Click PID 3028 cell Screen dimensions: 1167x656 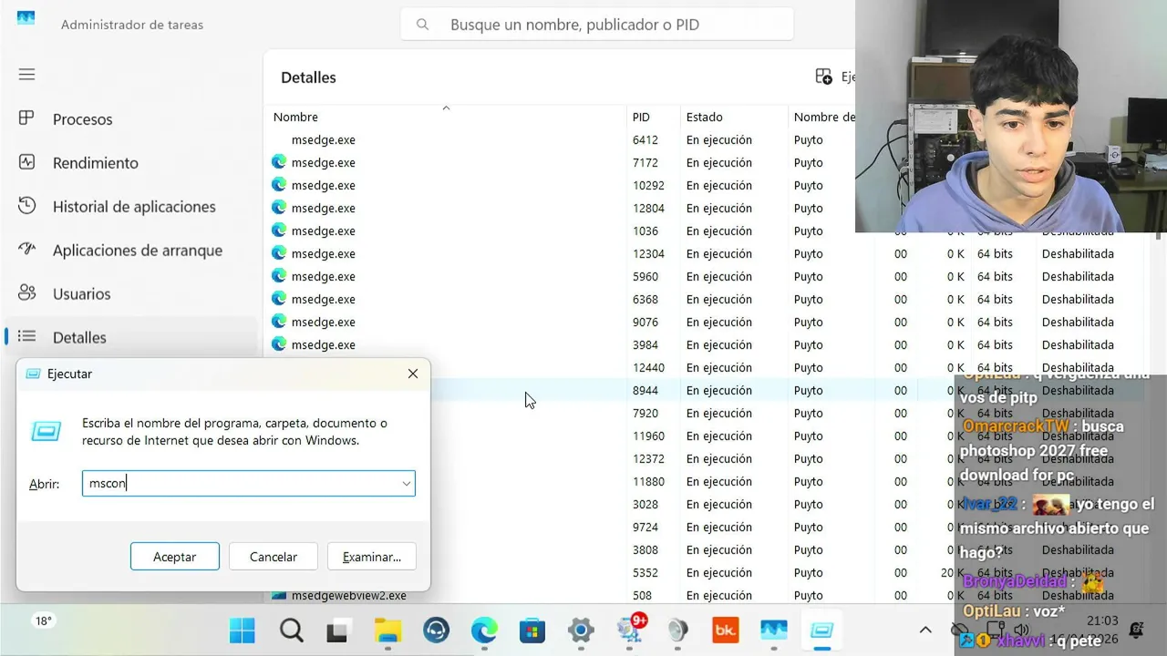click(x=645, y=504)
